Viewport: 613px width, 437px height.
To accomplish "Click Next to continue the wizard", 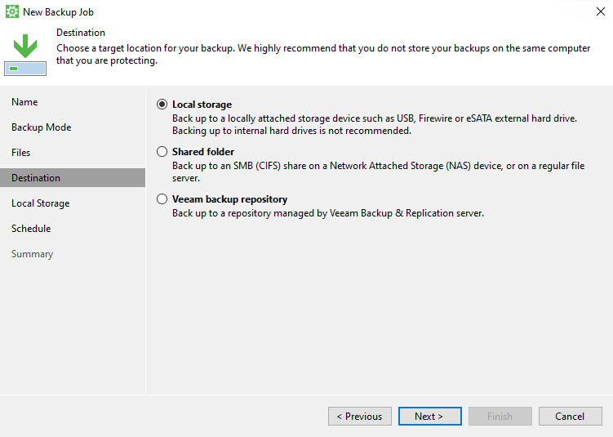I will [x=429, y=417].
